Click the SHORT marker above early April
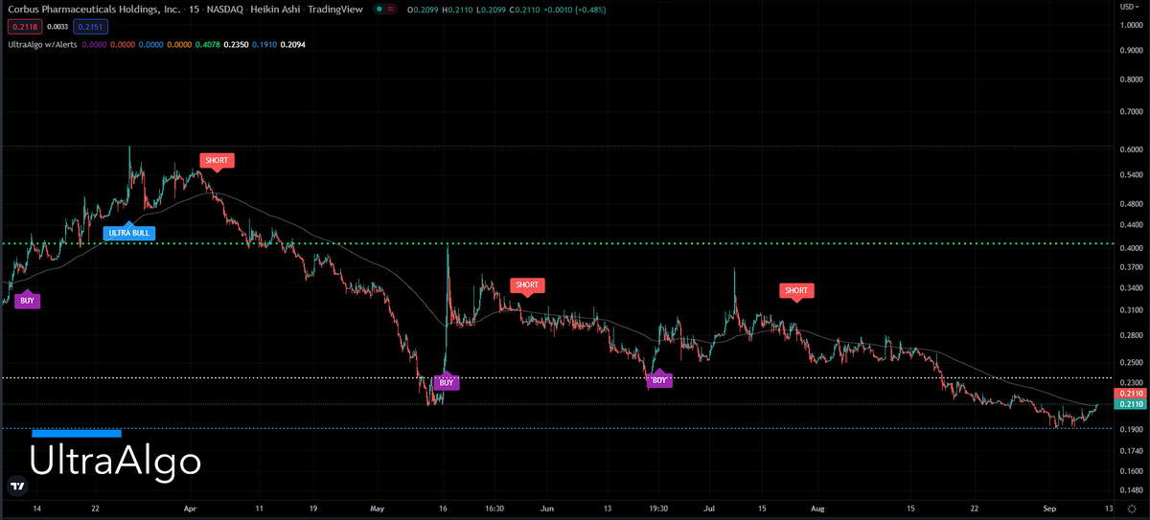The height and width of the screenshot is (520, 1150). click(216, 160)
